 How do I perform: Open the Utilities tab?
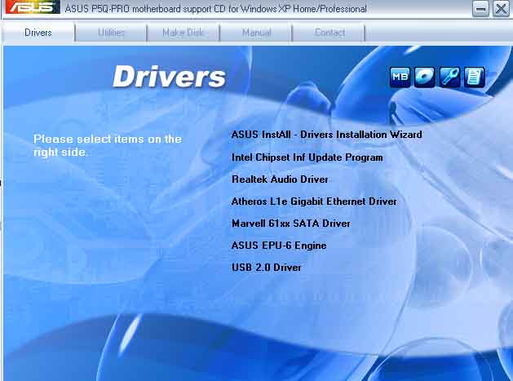click(111, 33)
